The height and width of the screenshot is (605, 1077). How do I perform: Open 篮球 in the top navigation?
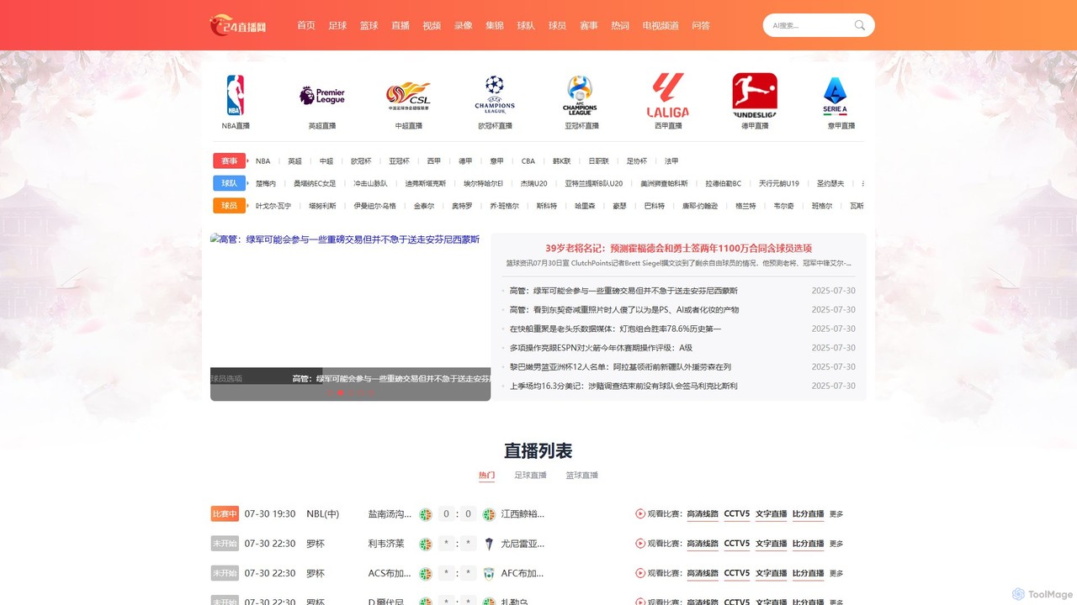pyautogui.click(x=369, y=25)
